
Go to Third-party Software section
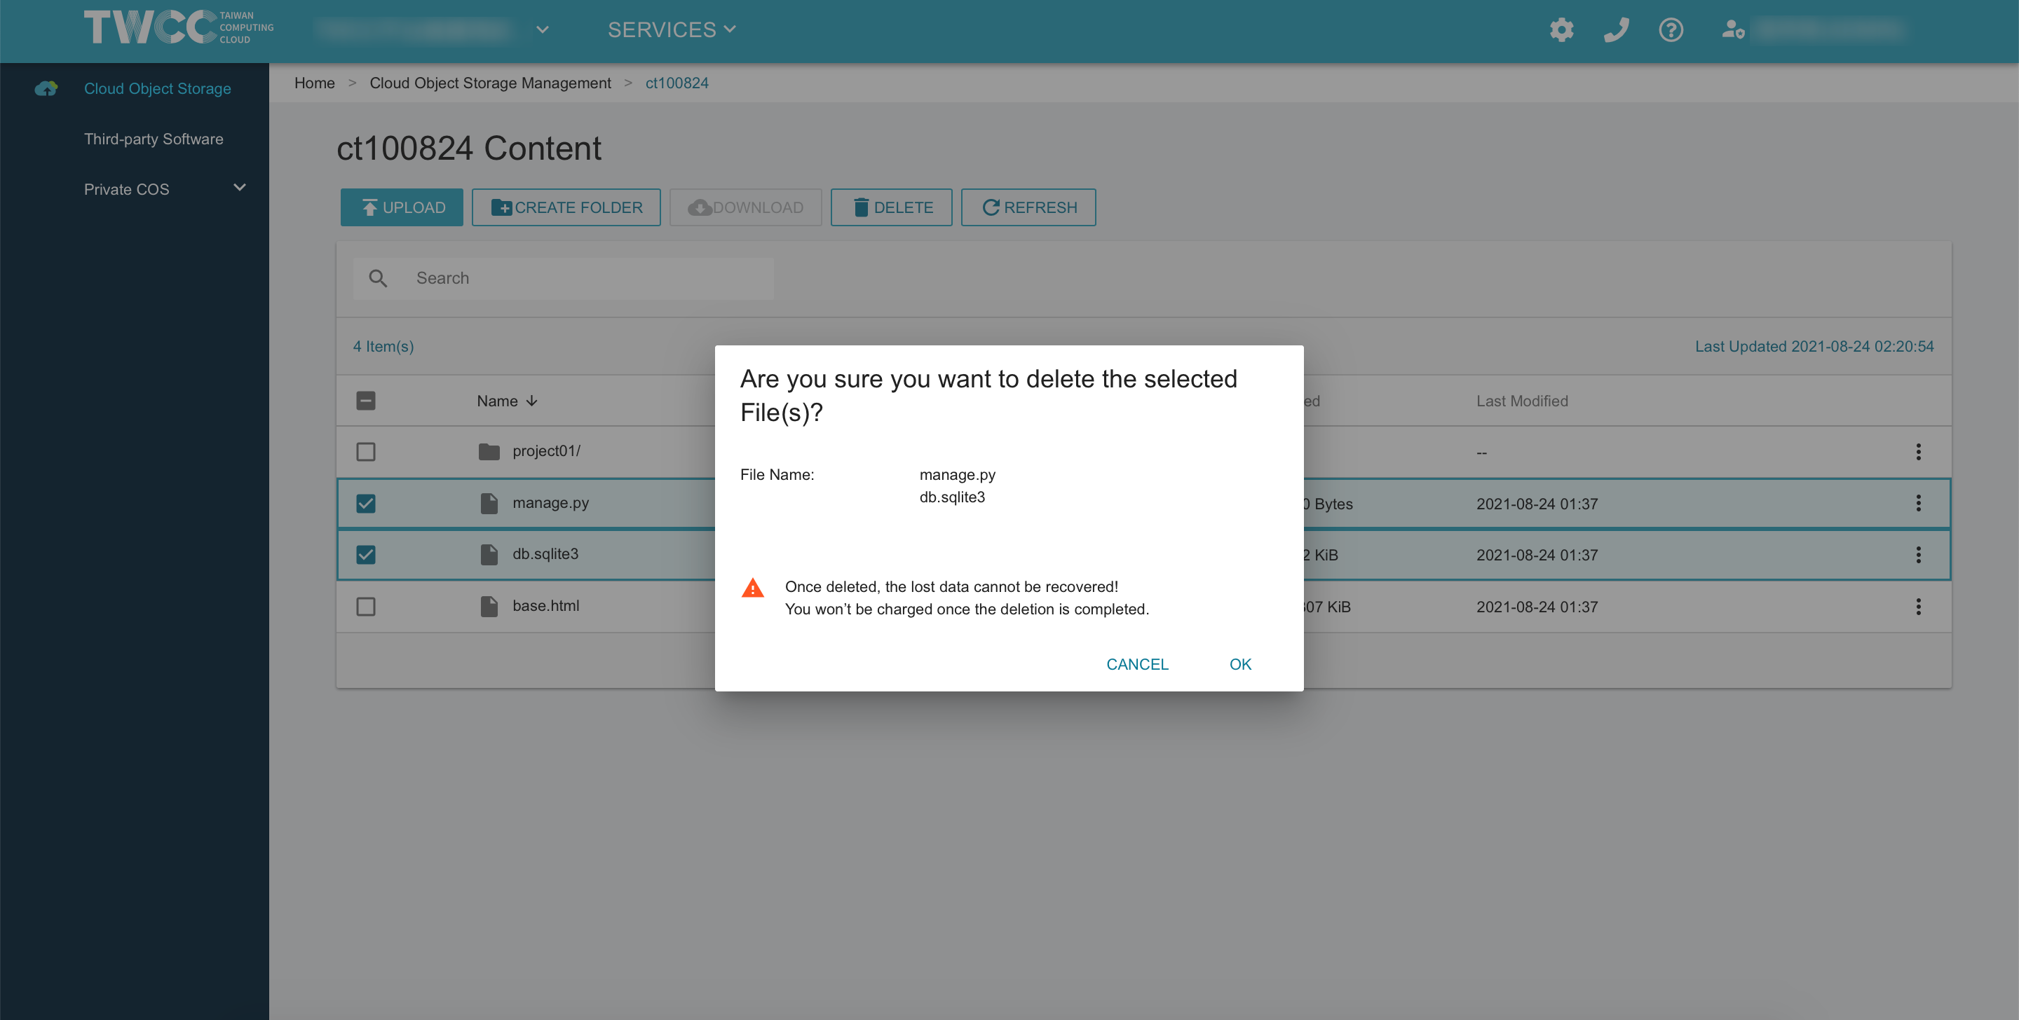coord(154,139)
